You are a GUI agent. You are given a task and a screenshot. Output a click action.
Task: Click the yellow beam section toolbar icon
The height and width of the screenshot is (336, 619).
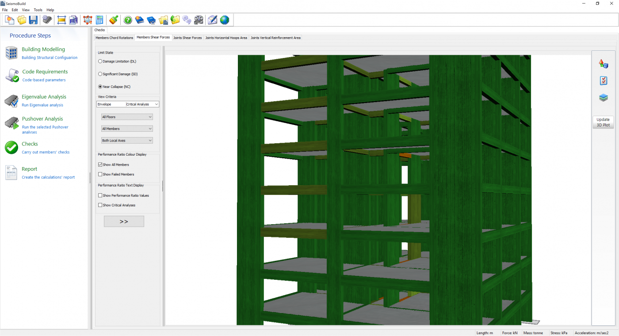point(61,20)
